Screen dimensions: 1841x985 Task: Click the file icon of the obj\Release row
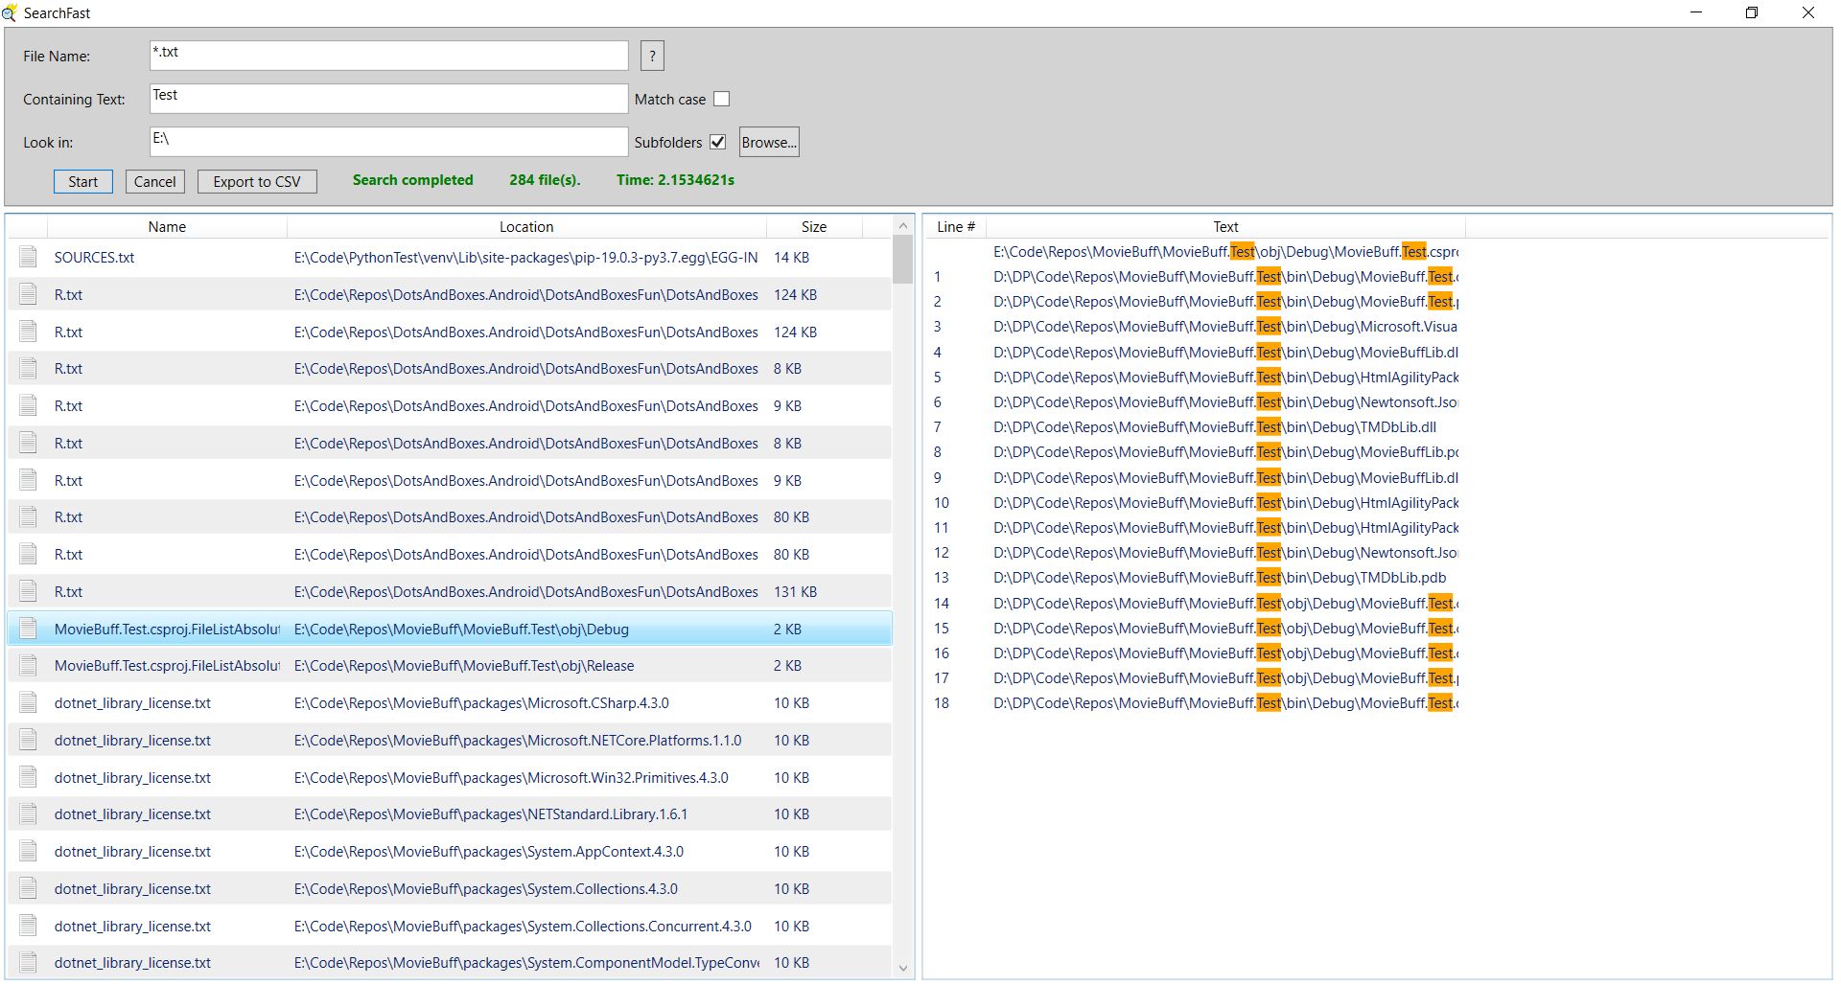click(28, 665)
